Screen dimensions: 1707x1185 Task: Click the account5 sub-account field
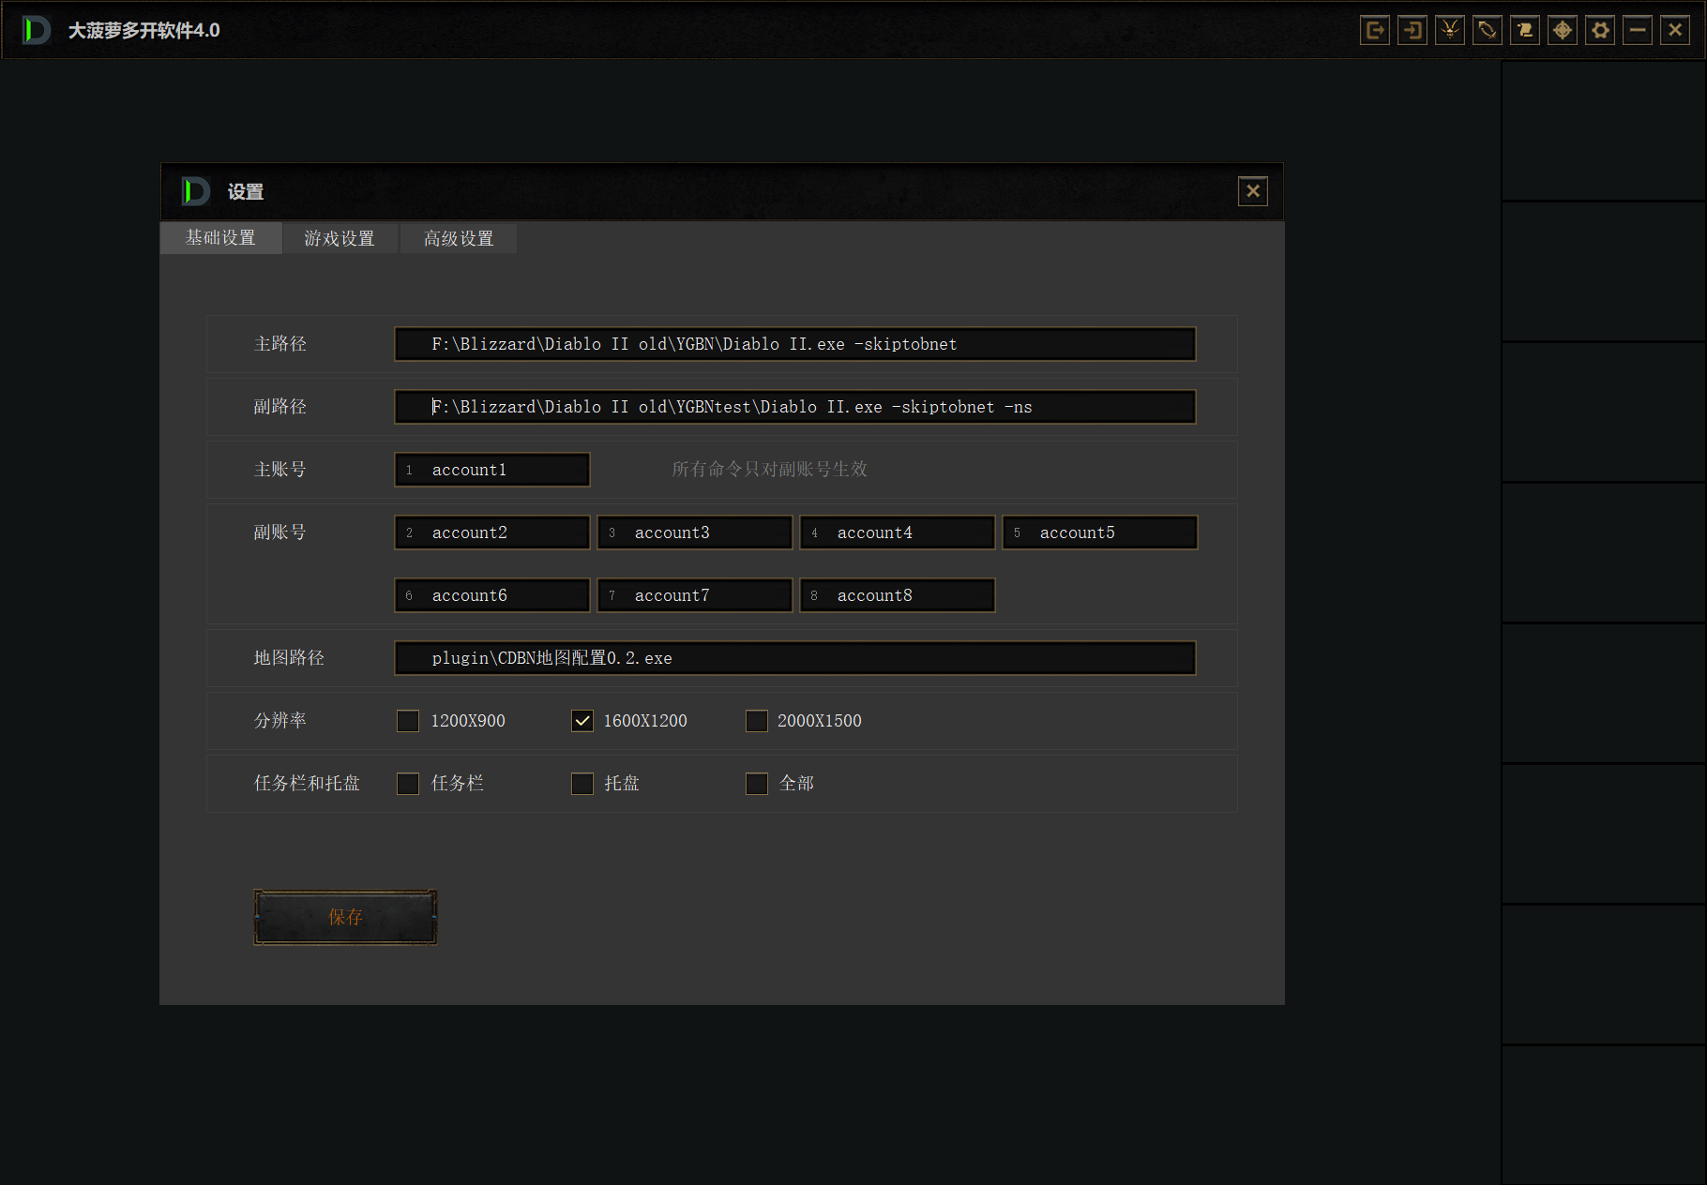point(1099,532)
